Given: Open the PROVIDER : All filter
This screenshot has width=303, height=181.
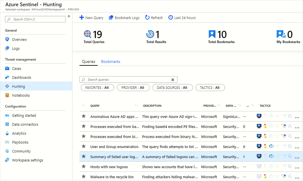Looking at the screenshot, I should pos(133,87).
